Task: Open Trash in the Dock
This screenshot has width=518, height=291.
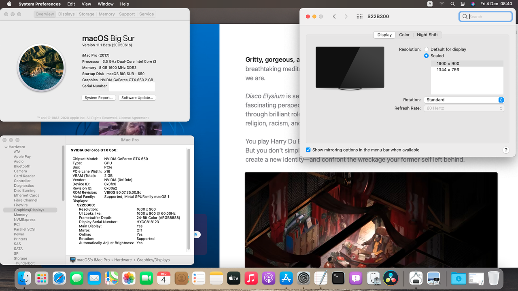Action: [x=494, y=278]
